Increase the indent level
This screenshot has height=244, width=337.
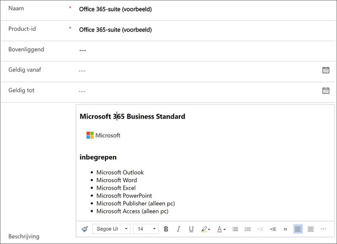273,229
